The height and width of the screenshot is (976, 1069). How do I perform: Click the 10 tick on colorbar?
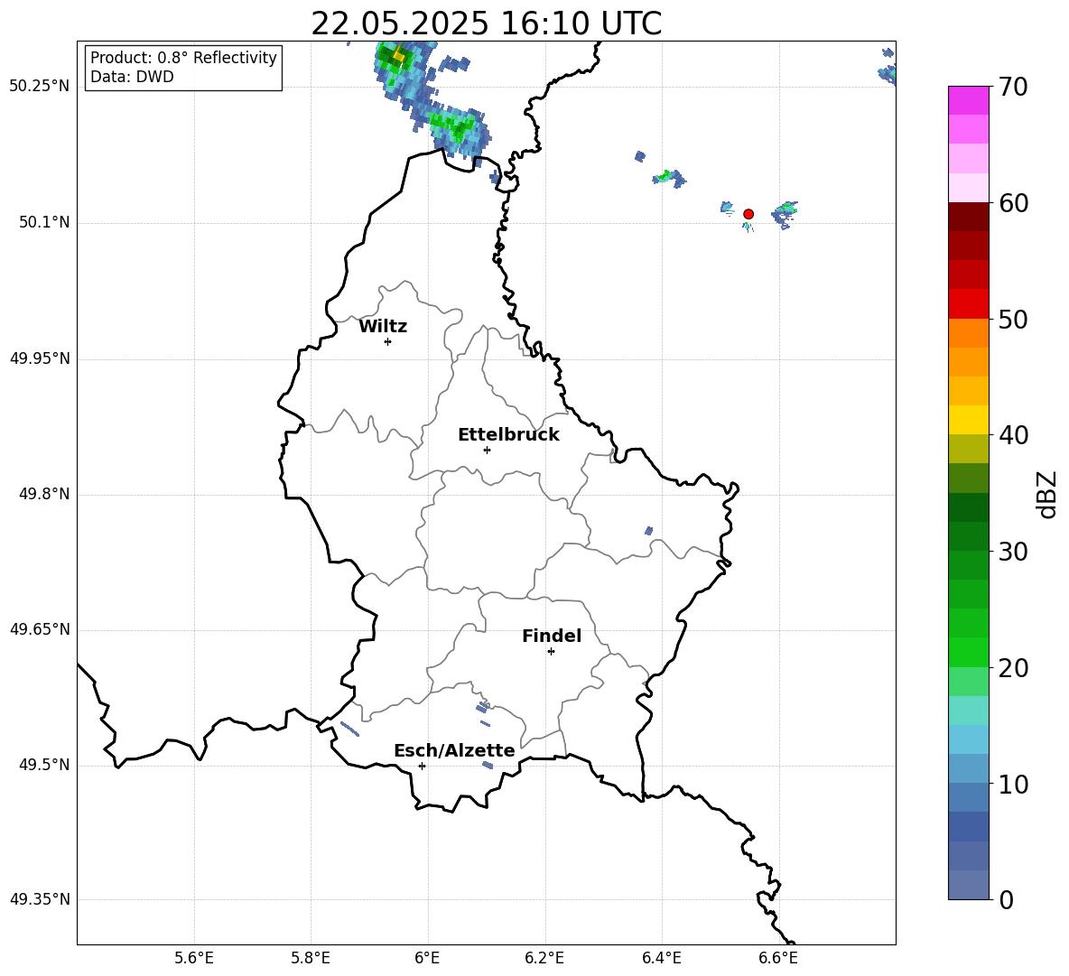(x=1014, y=784)
